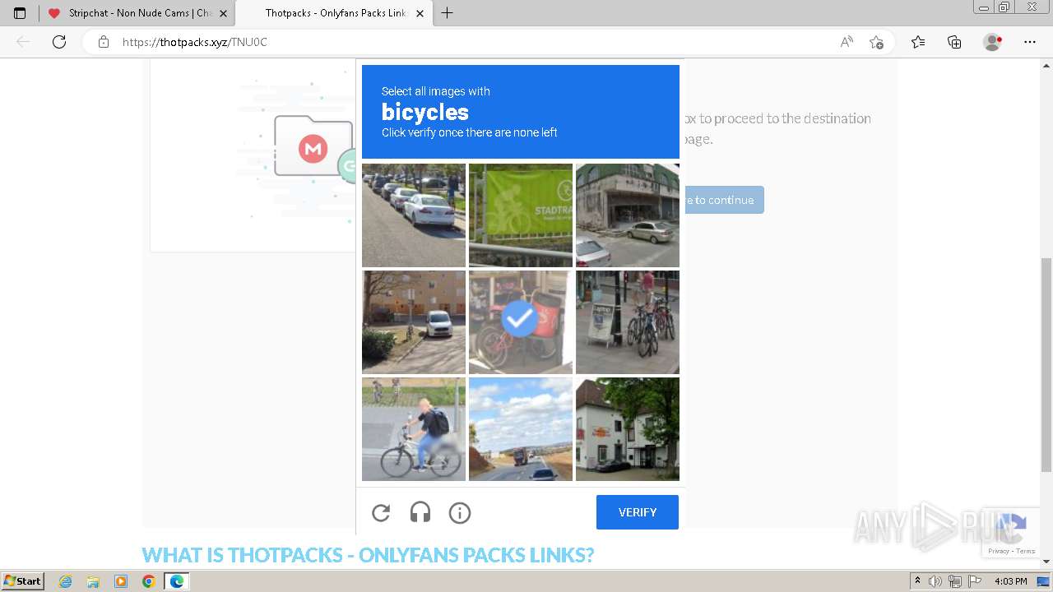Click the scrollbar down arrow
The height and width of the screenshot is (592, 1053).
(1046, 562)
